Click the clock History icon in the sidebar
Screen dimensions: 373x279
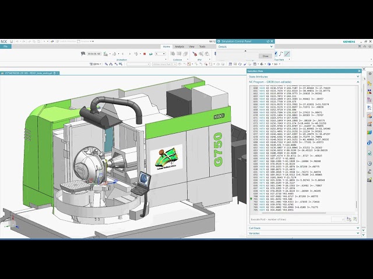pos(369,163)
